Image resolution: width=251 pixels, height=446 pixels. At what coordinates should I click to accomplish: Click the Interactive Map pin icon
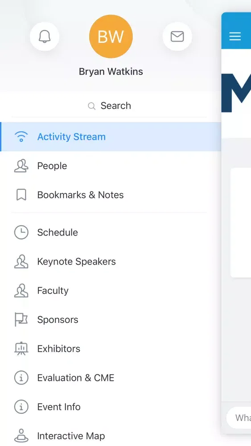21,436
